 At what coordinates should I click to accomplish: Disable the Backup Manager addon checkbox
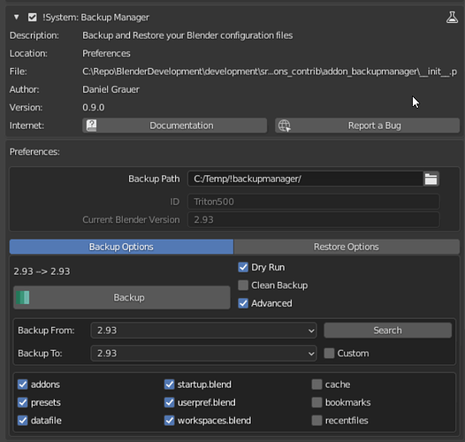pos(33,17)
